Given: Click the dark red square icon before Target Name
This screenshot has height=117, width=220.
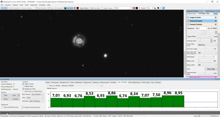Looking at the screenshot, I should (78, 8).
